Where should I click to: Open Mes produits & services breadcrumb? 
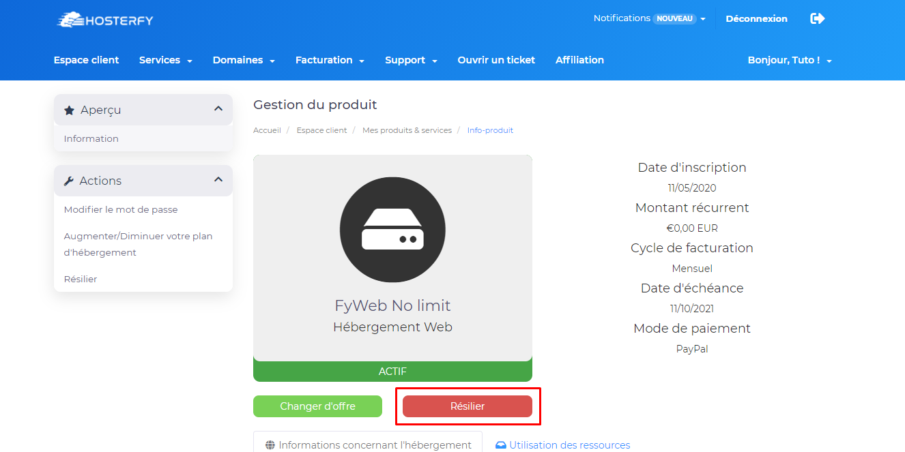point(407,130)
